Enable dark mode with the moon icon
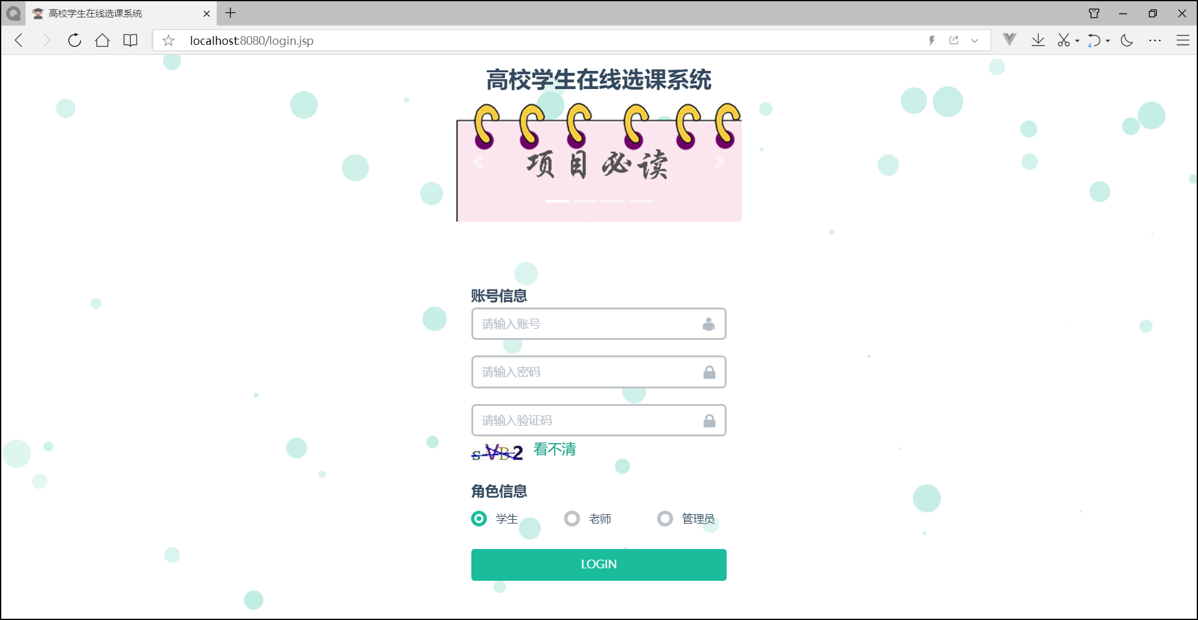 1126,40
